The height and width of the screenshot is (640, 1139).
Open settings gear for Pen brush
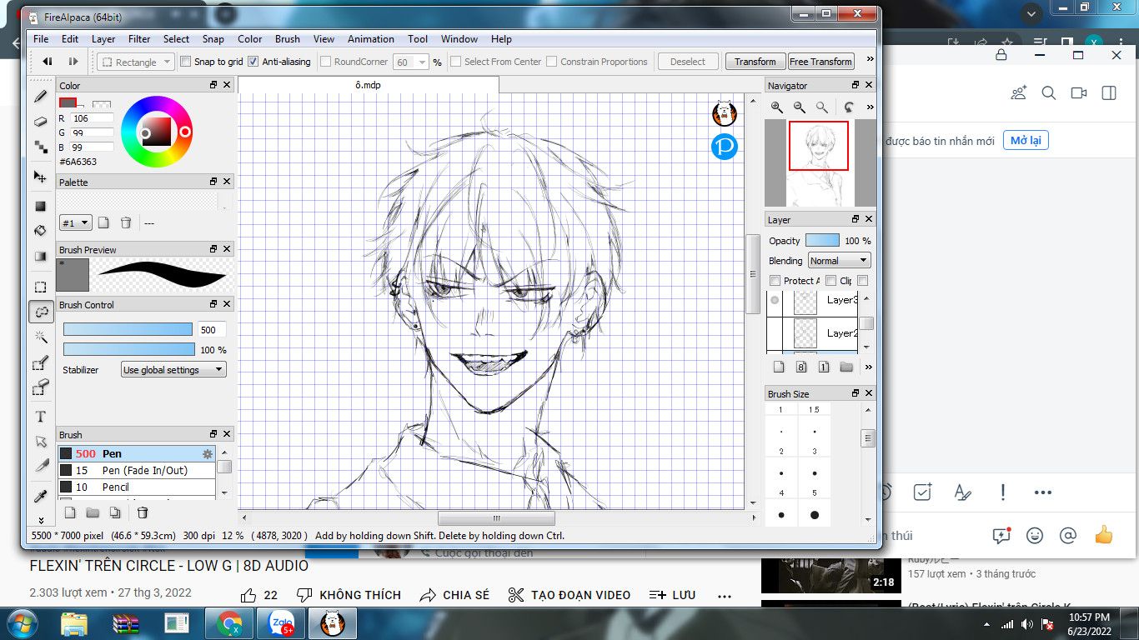(x=208, y=454)
